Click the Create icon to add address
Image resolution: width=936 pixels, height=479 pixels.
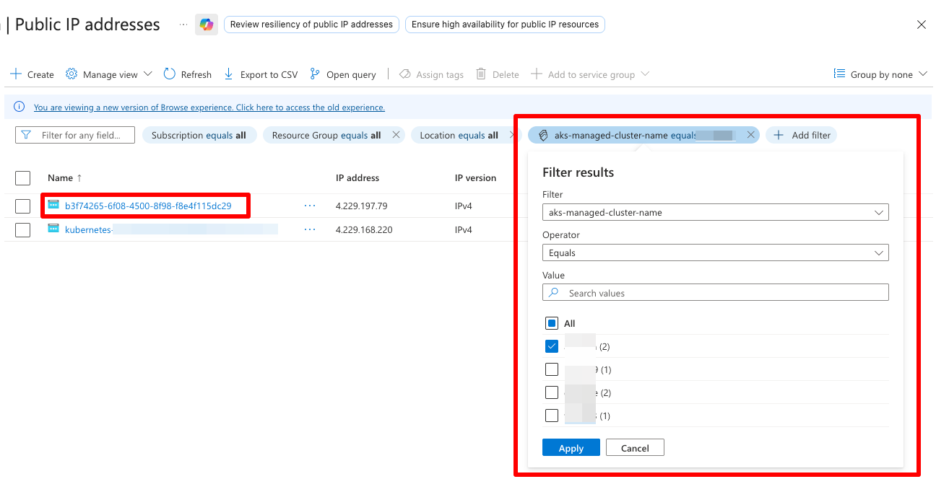[x=16, y=74]
